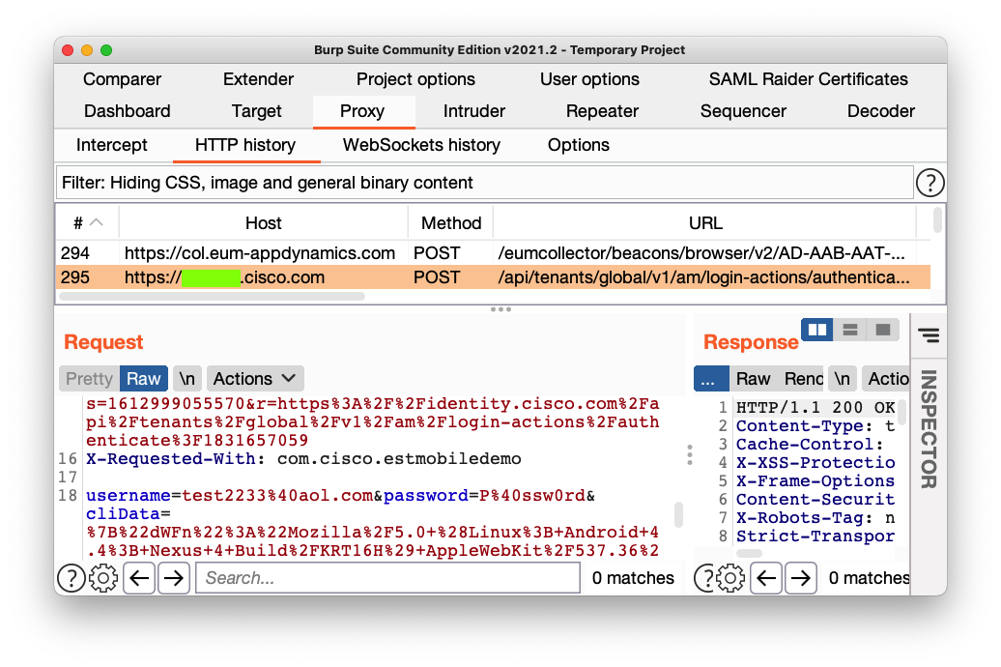Open Response search settings gear
The width and height of the screenshot is (1001, 667).
pyautogui.click(x=730, y=578)
